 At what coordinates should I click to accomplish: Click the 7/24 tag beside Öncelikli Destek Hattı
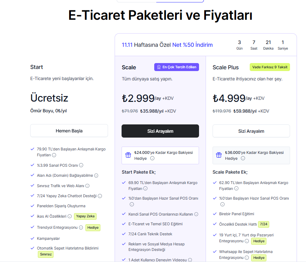264,224
